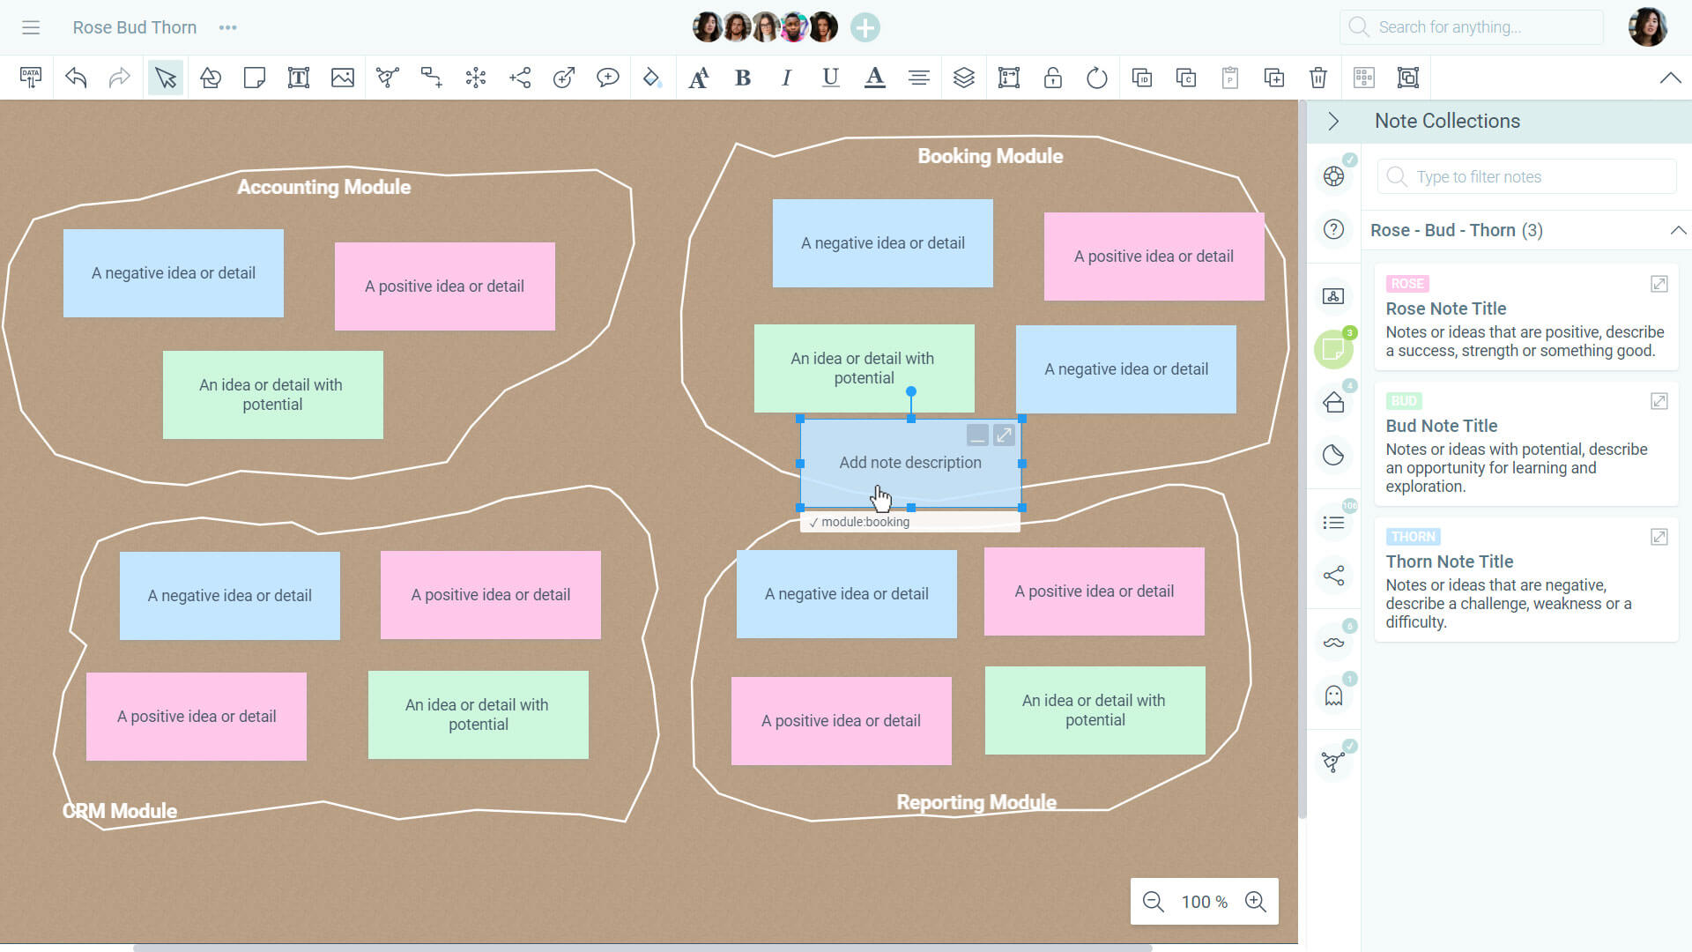
Task: Collapse the Note Collections side panel
Action: pos(1333,121)
